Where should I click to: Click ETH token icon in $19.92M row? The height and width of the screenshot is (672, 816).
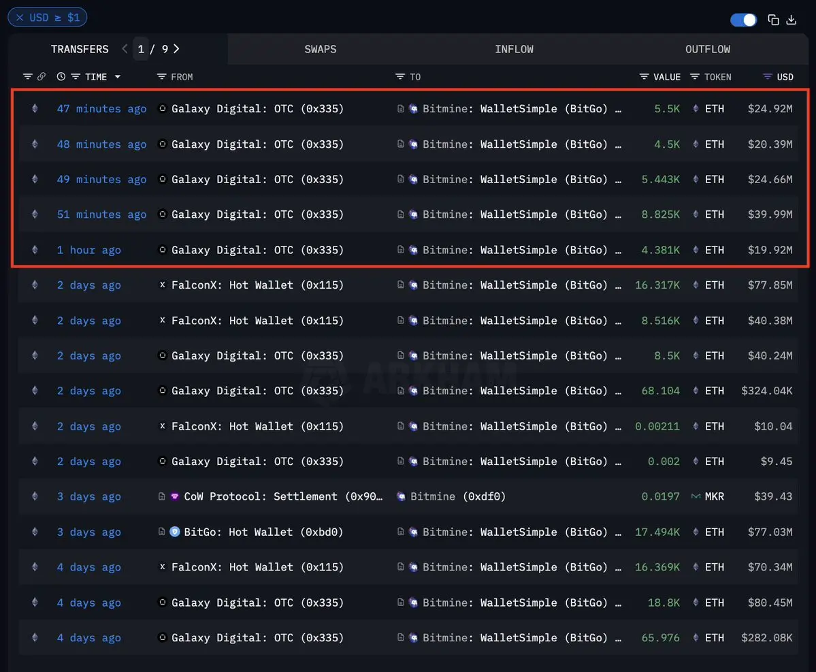pos(696,249)
